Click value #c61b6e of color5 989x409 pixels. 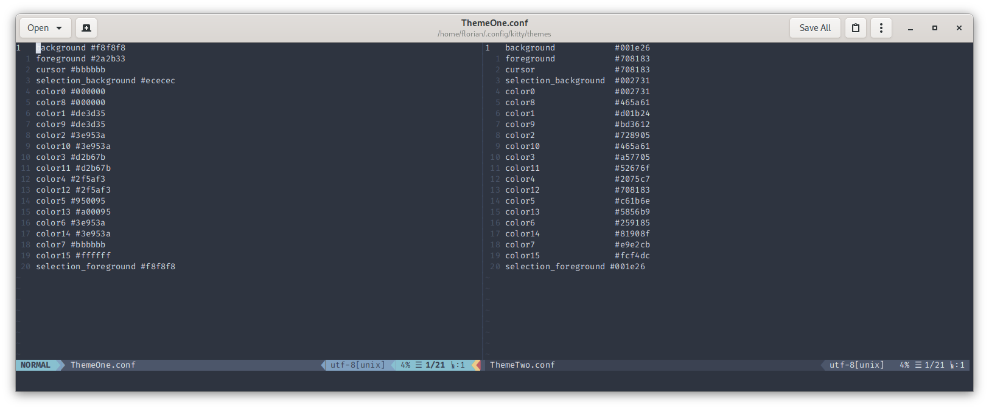632,201
